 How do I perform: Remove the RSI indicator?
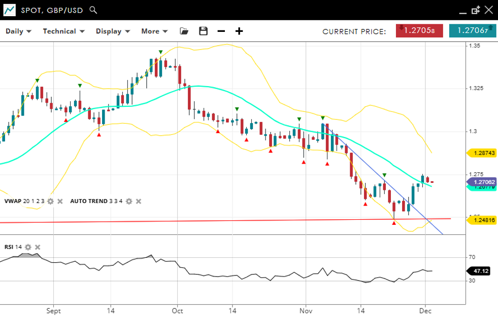point(38,247)
